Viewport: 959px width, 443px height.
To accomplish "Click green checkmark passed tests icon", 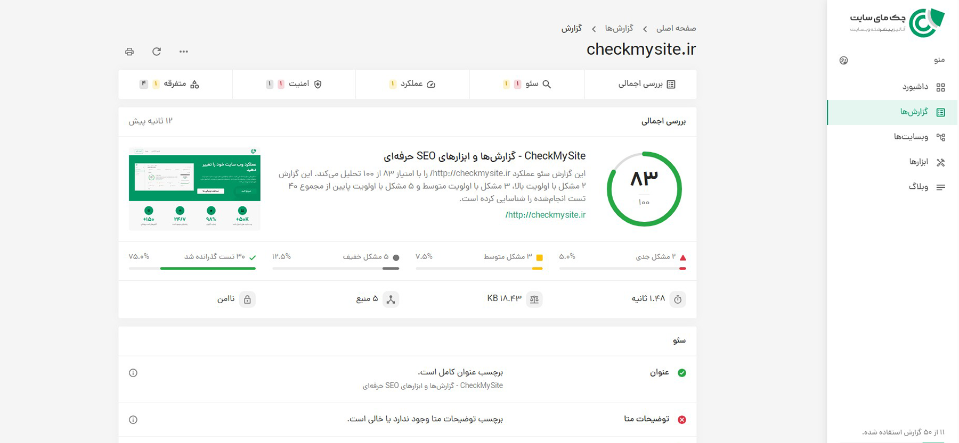I will [253, 257].
